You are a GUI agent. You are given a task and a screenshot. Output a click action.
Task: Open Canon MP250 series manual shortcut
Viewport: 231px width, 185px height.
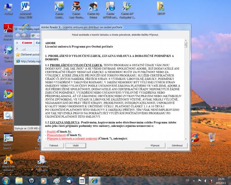pos(110,10)
